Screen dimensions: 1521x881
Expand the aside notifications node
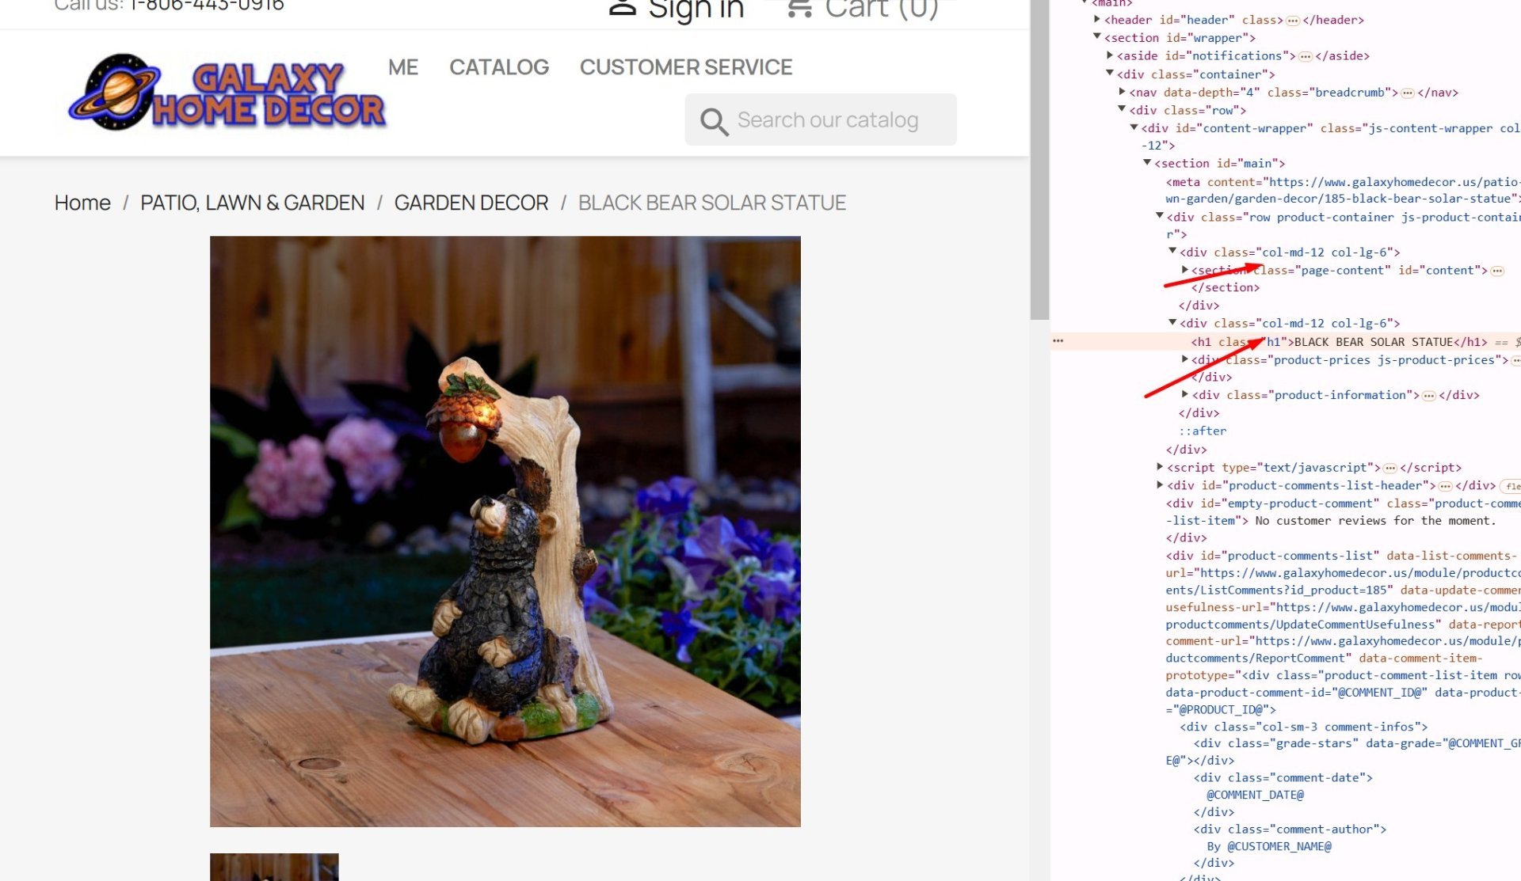(1109, 55)
